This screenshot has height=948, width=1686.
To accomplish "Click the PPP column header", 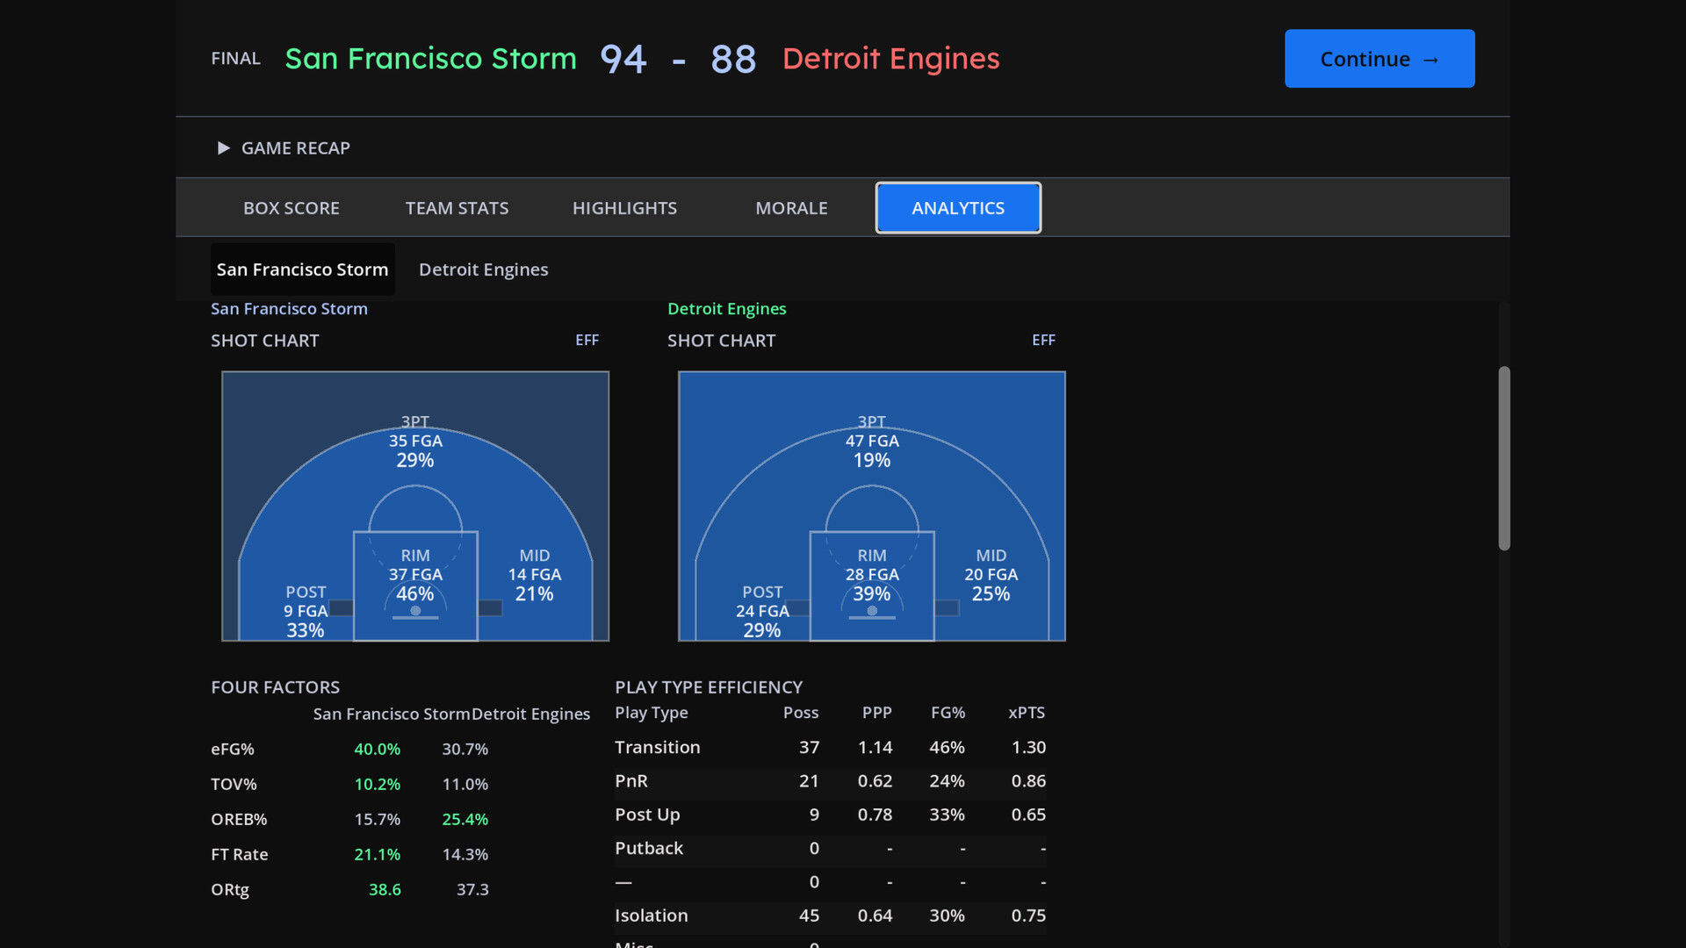I will [876, 713].
